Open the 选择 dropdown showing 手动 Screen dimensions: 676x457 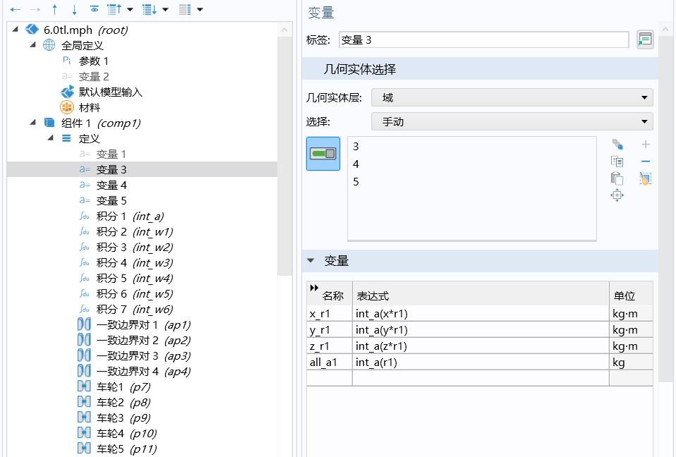[512, 122]
